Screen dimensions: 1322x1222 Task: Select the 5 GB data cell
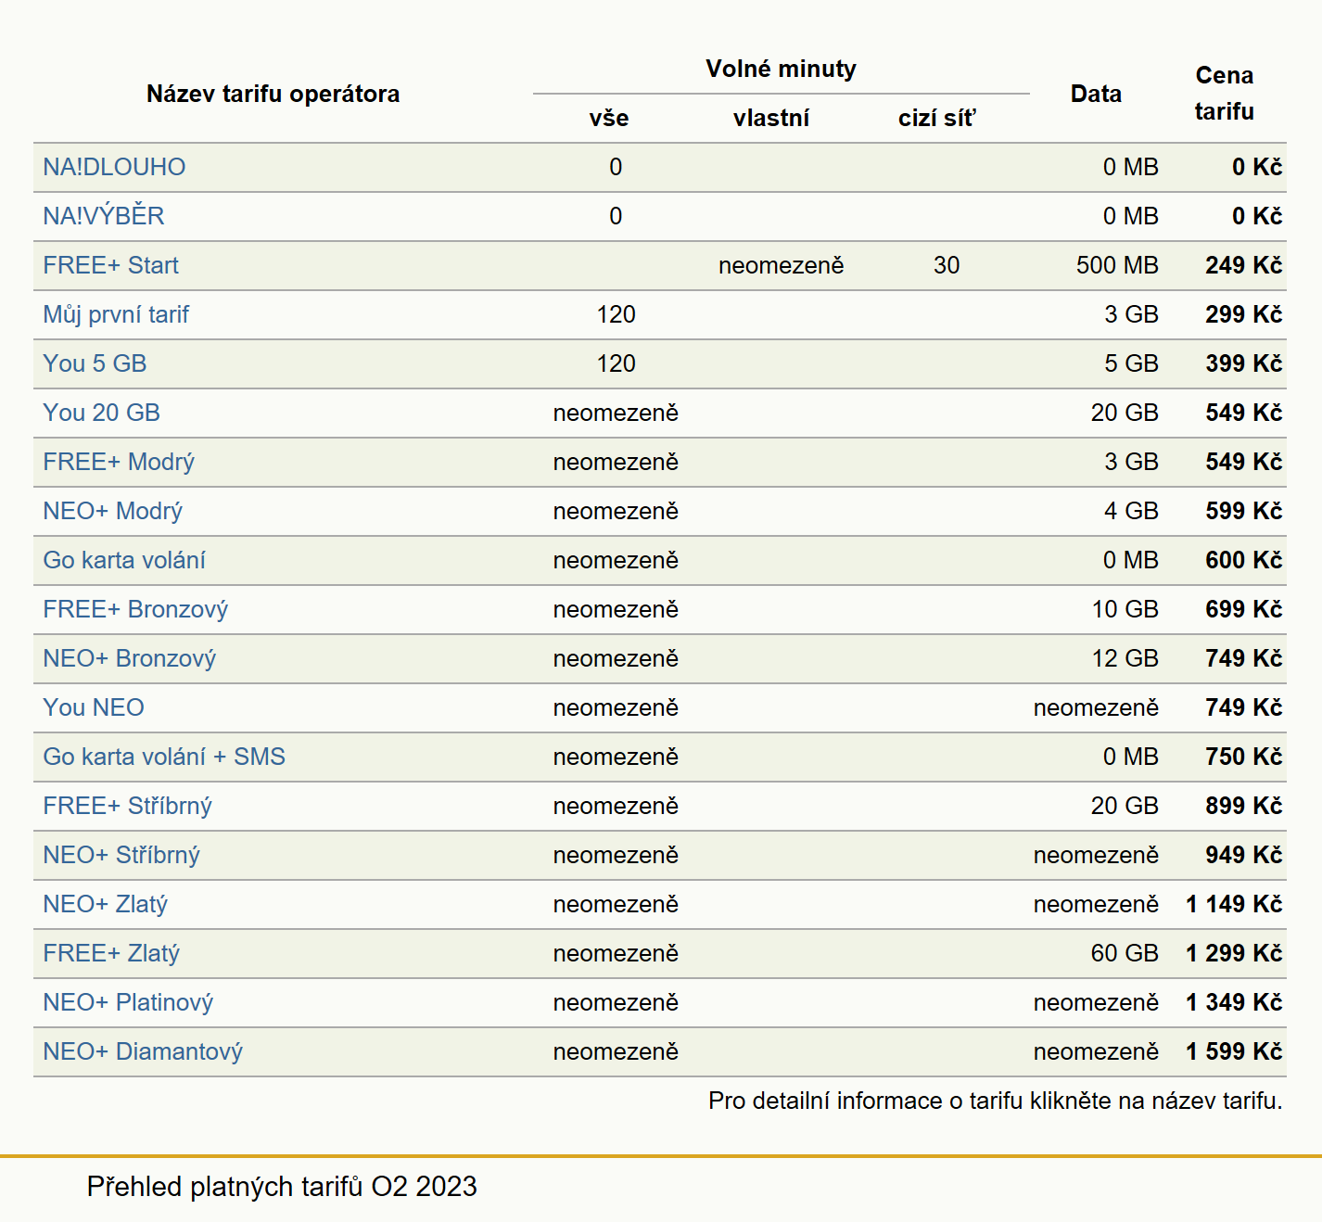click(x=1131, y=363)
